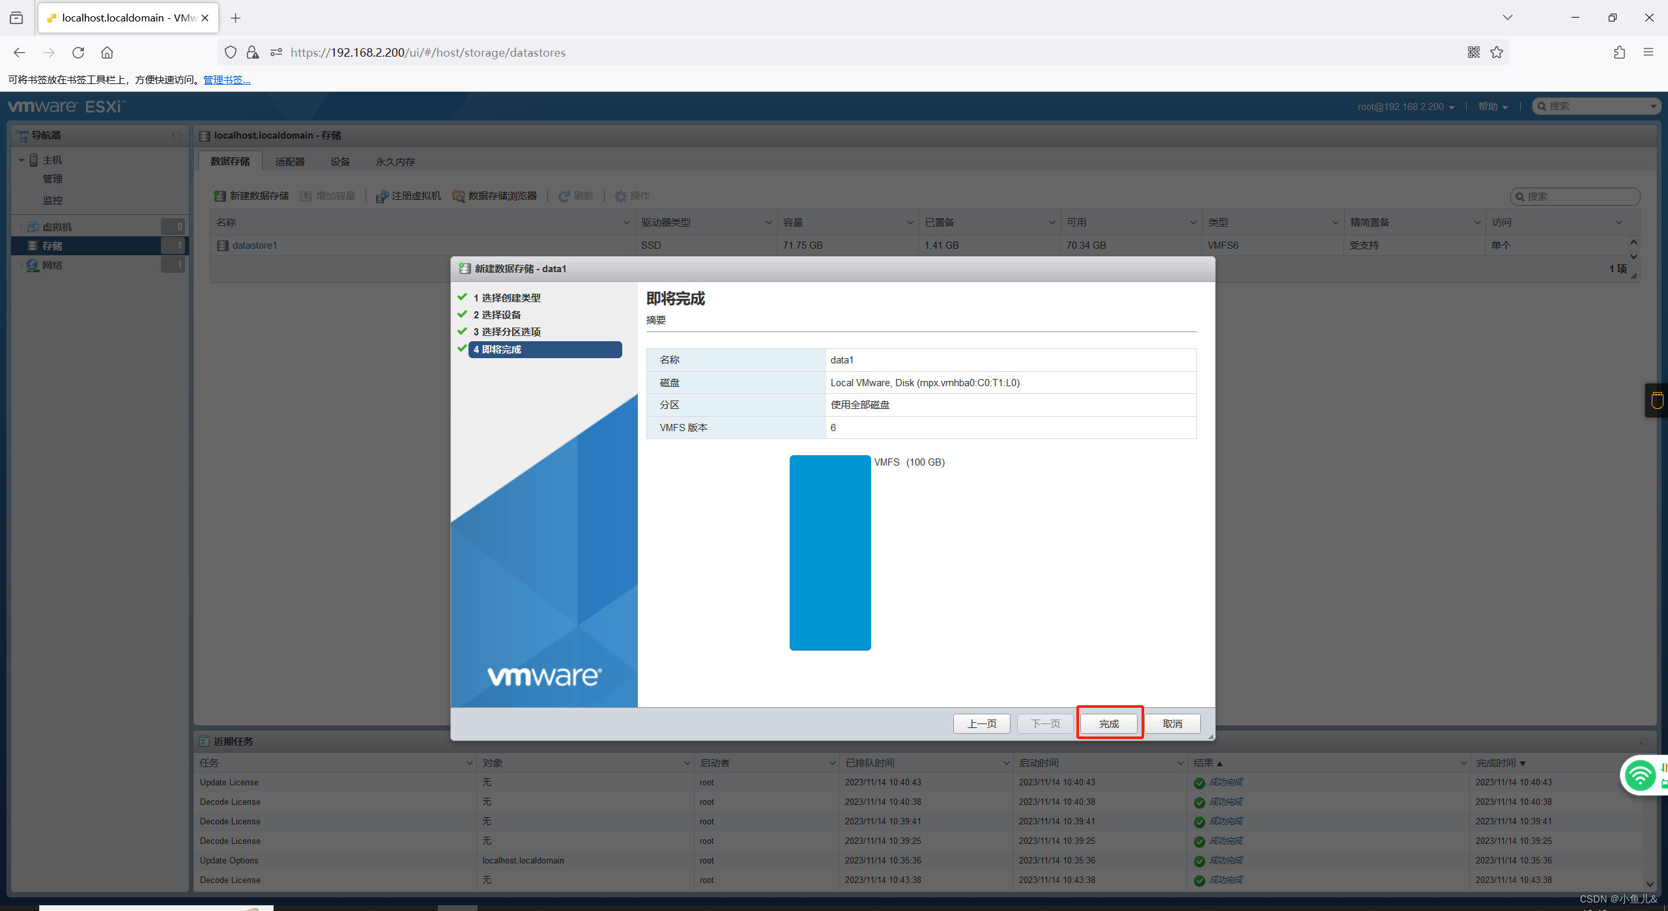This screenshot has width=1668, height=911.
Task: Select wizard step 2 选择设备
Action: pos(497,315)
